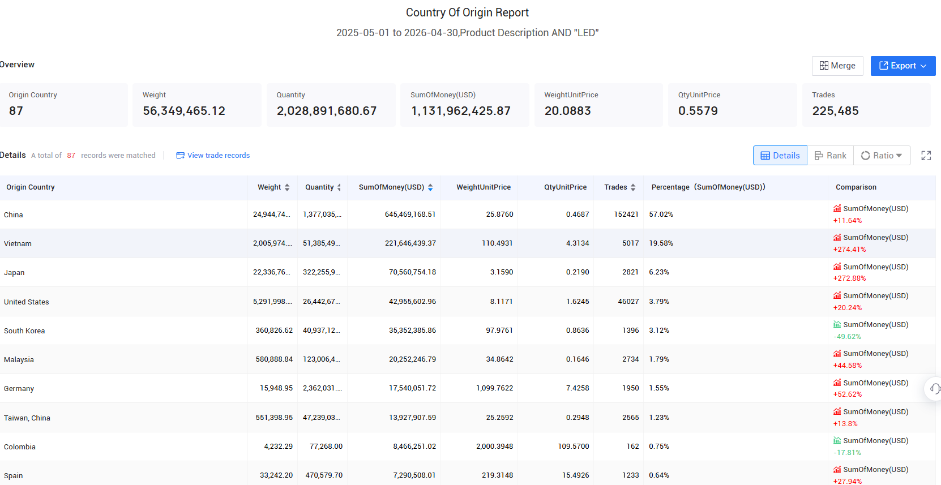
Task: Click the Merge button
Action: point(837,66)
